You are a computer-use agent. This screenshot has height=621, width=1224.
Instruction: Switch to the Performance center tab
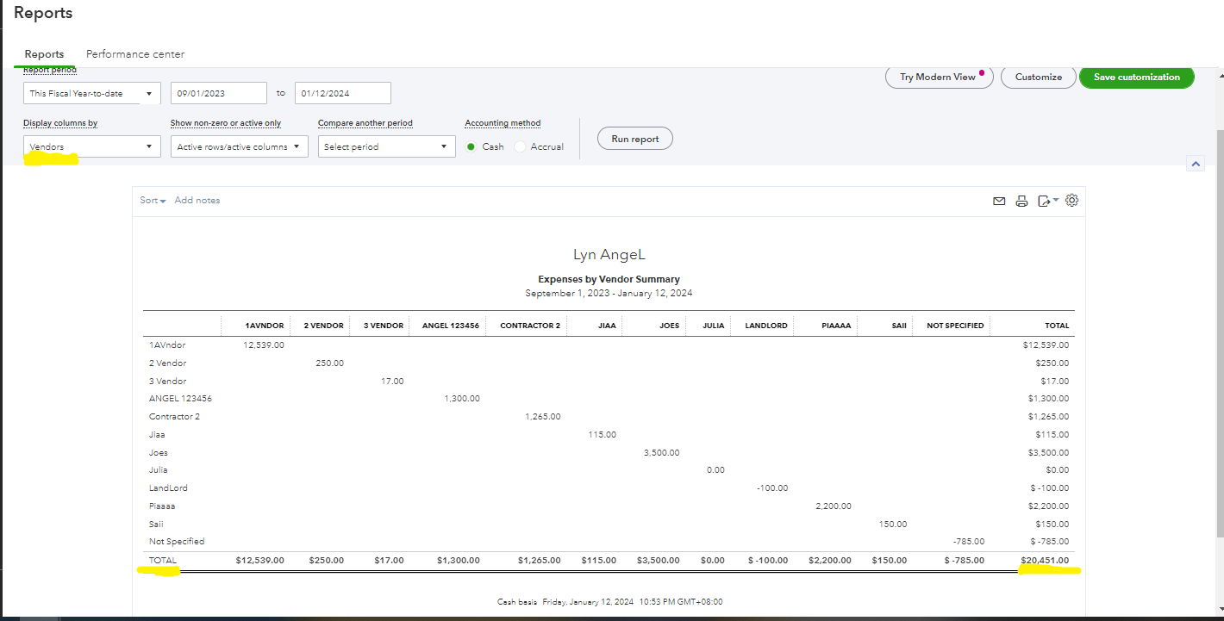(135, 54)
